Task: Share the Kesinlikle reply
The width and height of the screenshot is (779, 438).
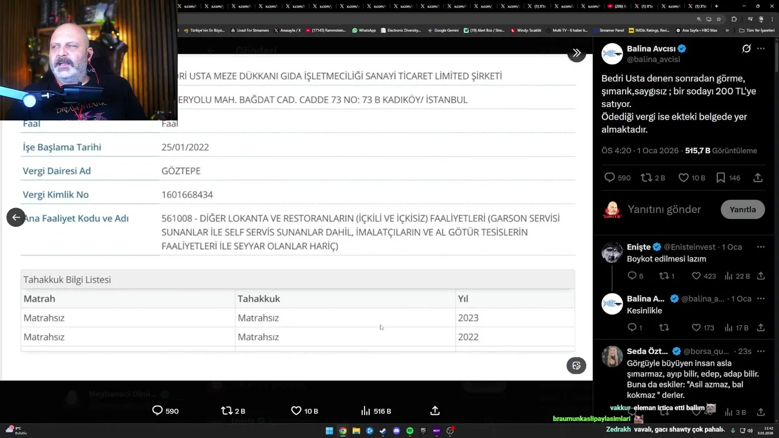Action: 761,327
